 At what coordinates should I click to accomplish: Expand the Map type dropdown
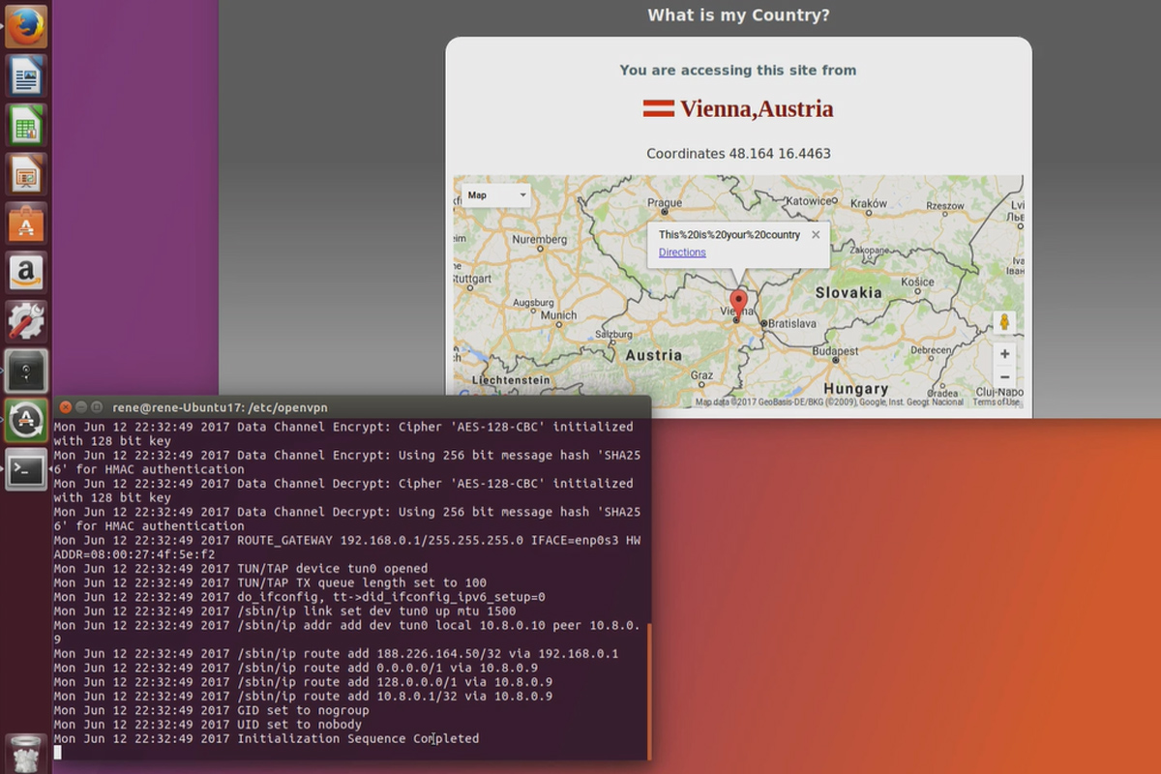click(496, 195)
